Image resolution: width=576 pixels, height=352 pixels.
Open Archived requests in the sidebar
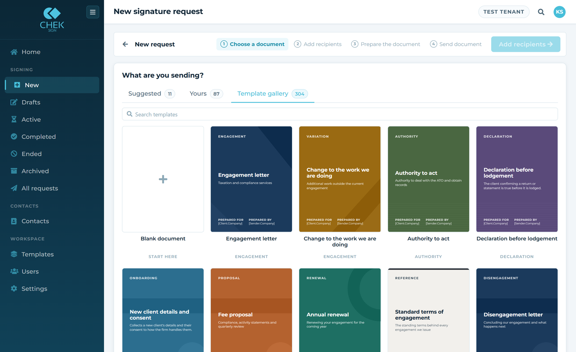52,171
